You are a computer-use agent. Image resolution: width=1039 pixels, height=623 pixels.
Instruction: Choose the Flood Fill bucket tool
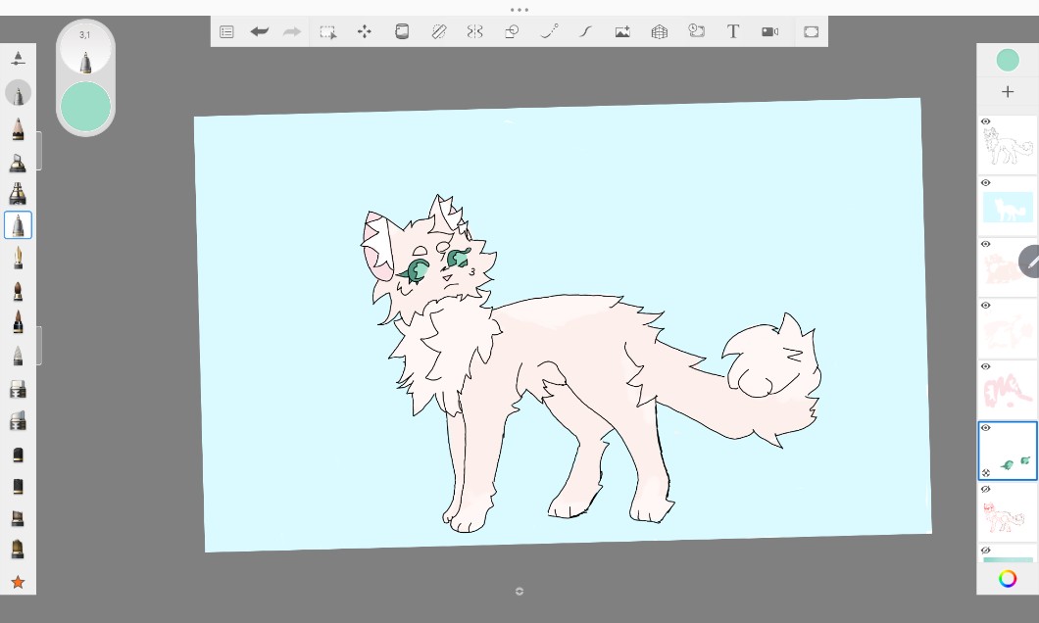(402, 31)
